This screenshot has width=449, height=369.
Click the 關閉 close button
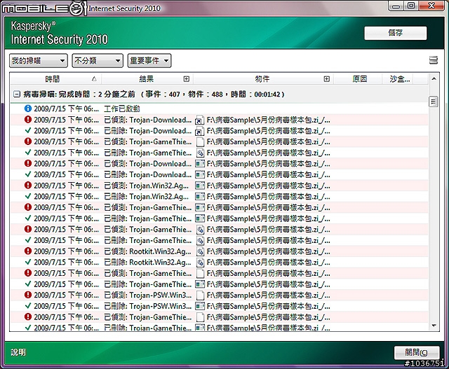(x=417, y=352)
